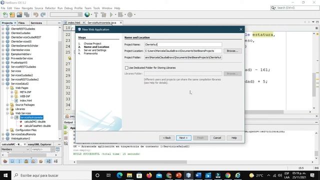Click the Back button in the wizard

pyautogui.click(x=166, y=138)
